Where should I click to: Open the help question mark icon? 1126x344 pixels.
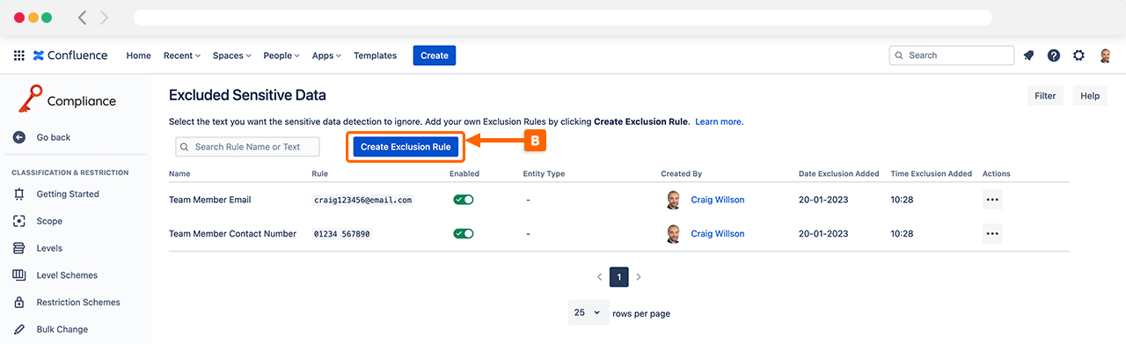coord(1054,55)
